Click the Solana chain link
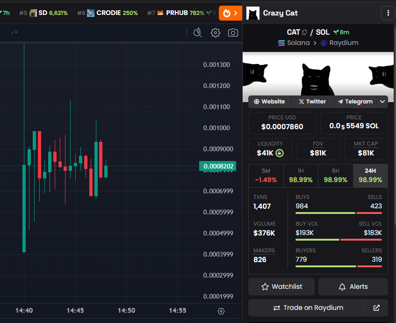 click(294, 43)
